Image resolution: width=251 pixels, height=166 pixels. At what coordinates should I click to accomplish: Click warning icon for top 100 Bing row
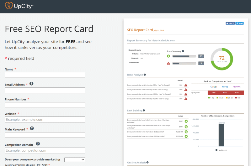186,99
